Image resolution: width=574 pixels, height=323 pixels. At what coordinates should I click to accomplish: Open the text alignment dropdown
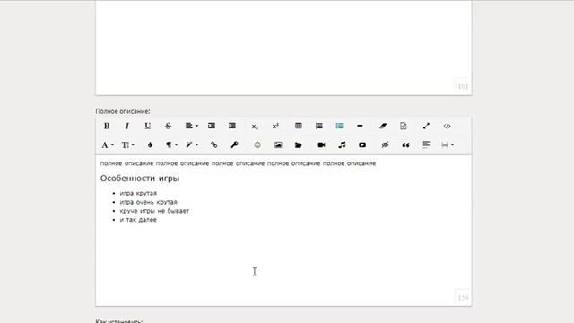tap(191, 126)
